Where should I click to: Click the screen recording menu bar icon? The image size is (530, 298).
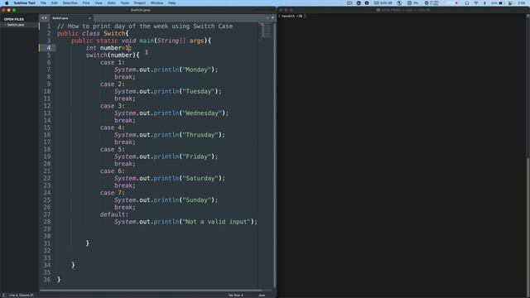(x=349, y=3)
